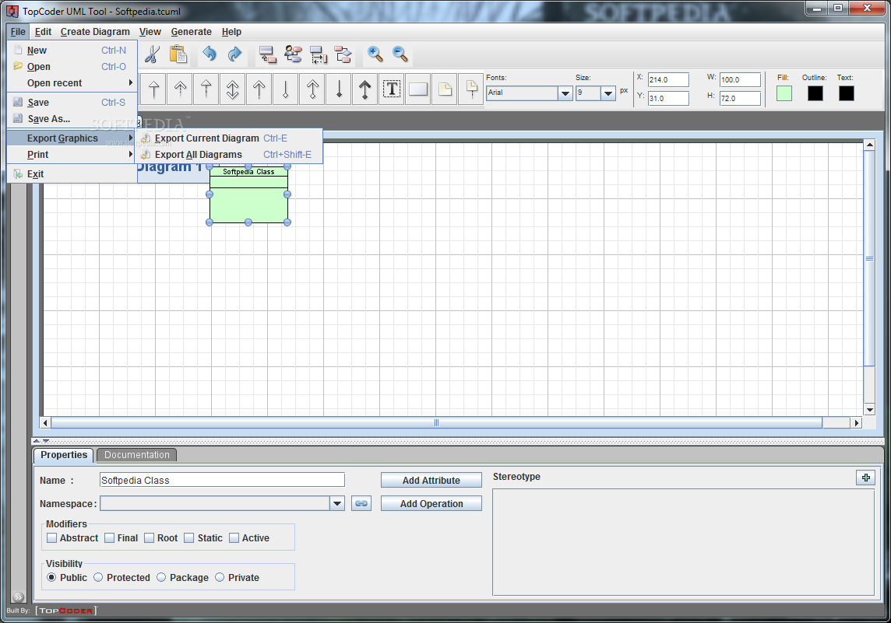
Task: Enable the Final modifier checkbox
Action: pyautogui.click(x=110, y=538)
